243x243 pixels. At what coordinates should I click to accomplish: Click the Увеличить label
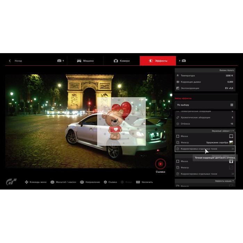point(147,182)
